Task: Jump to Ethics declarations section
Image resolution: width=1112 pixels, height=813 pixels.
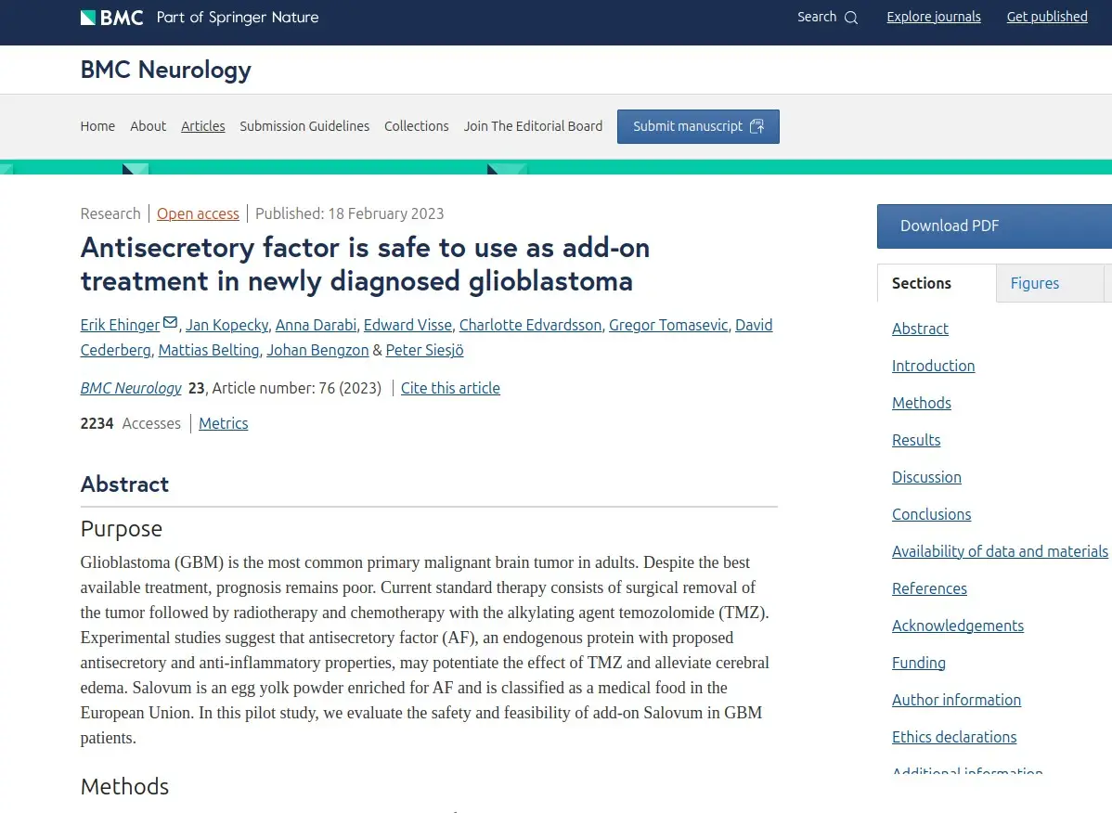Action: click(954, 737)
